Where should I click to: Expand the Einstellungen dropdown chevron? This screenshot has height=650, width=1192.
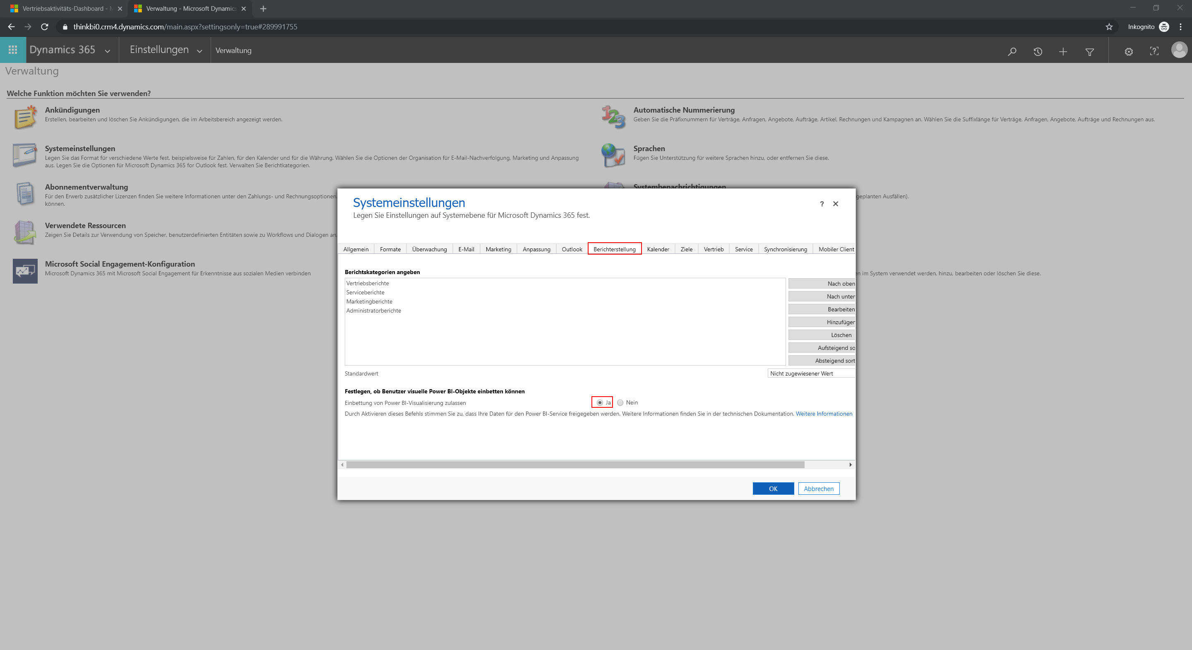(x=199, y=51)
